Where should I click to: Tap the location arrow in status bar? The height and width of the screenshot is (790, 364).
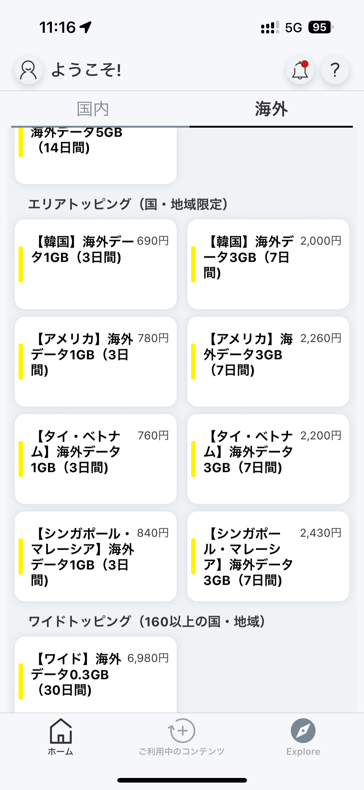(86, 27)
